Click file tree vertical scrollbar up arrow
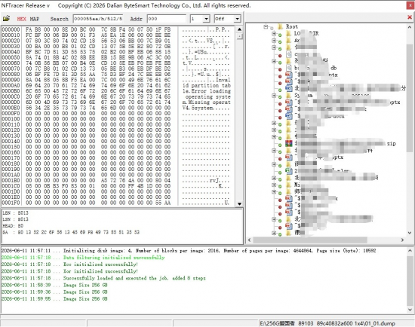This screenshot has height=327, width=415. 410,27
